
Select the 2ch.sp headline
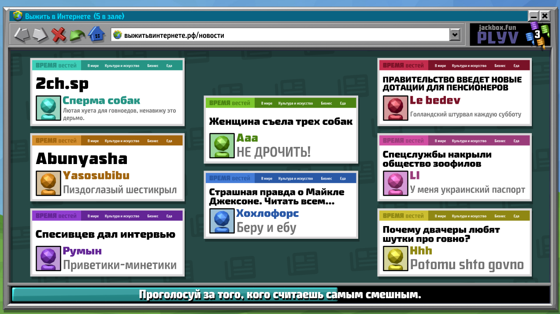pyautogui.click(x=62, y=84)
